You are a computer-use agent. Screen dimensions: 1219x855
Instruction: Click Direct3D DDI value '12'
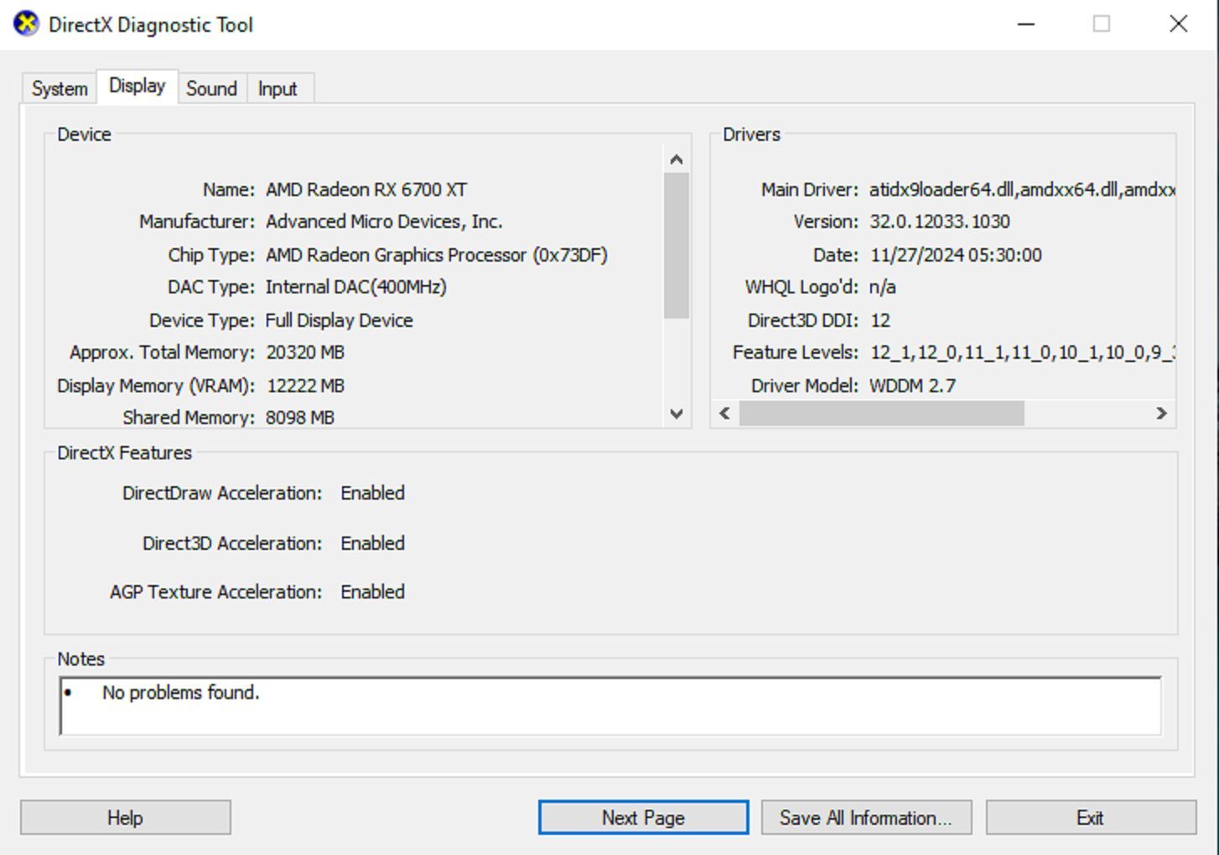(x=880, y=320)
